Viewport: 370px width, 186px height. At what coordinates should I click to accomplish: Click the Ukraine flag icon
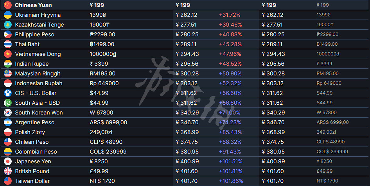point(7,15)
